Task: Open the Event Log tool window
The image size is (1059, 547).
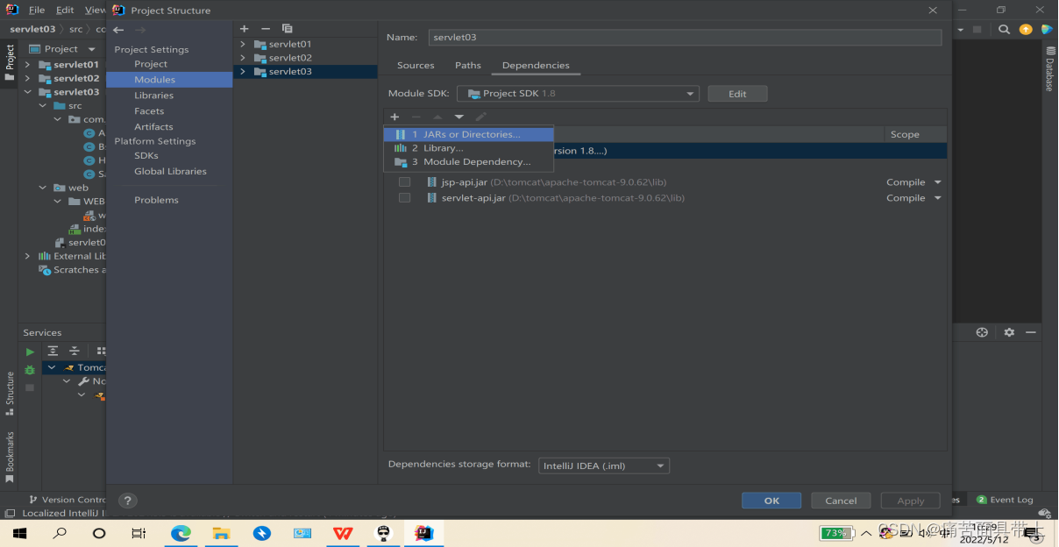Action: coord(1005,500)
